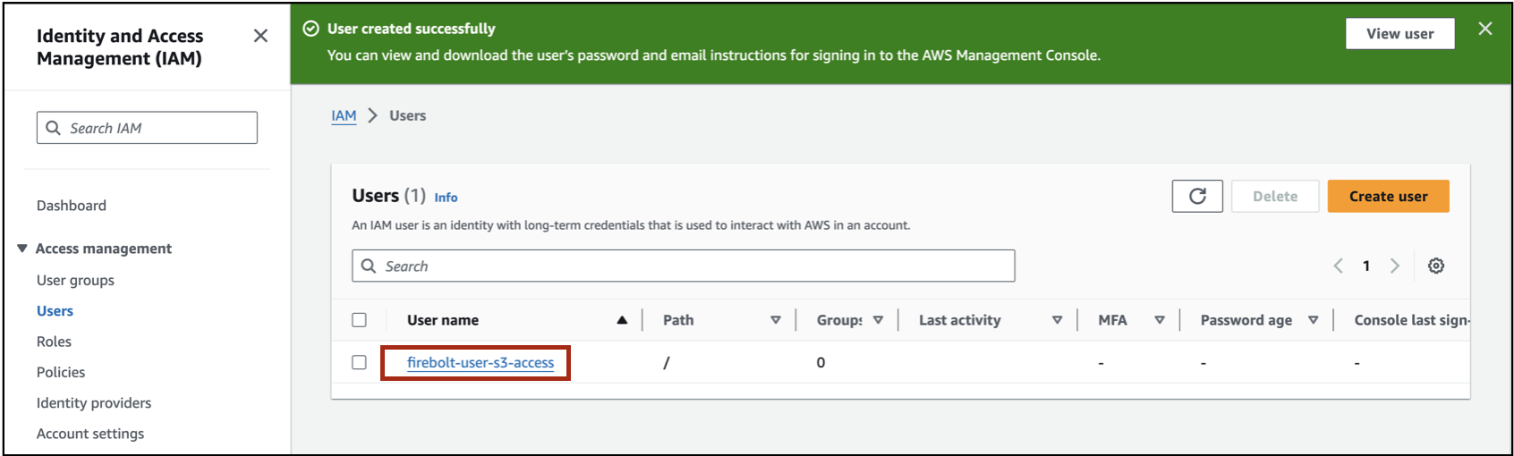Image resolution: width=1514 pixels, height=456 pixels.
Task: Click the Users (1) table heading
Action: 388,196
